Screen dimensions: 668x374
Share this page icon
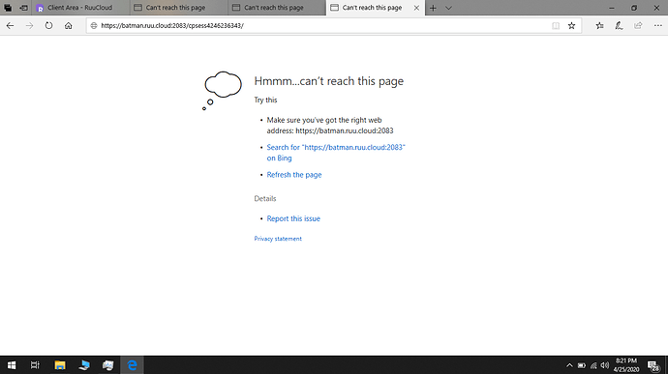638,25
